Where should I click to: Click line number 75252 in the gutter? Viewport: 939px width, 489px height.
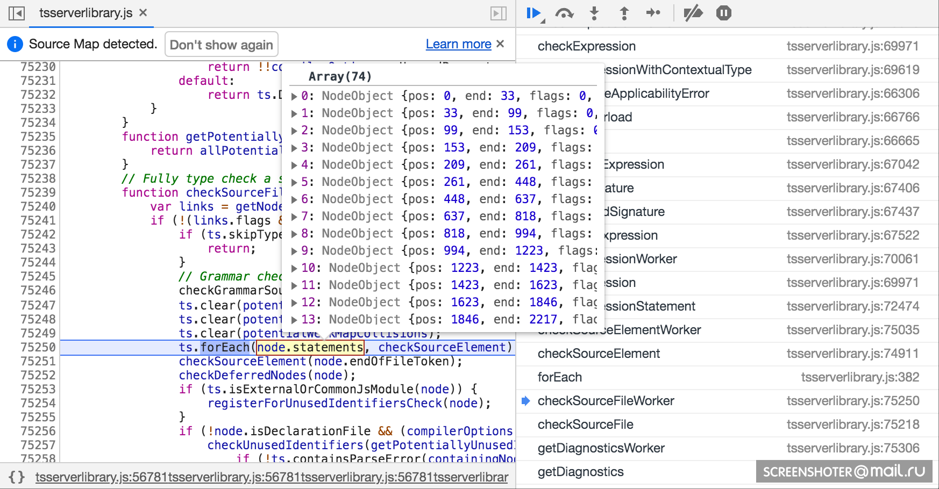point(38,375)
